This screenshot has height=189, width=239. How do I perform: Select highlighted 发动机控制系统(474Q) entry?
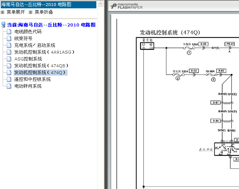(x=41, y=73)
